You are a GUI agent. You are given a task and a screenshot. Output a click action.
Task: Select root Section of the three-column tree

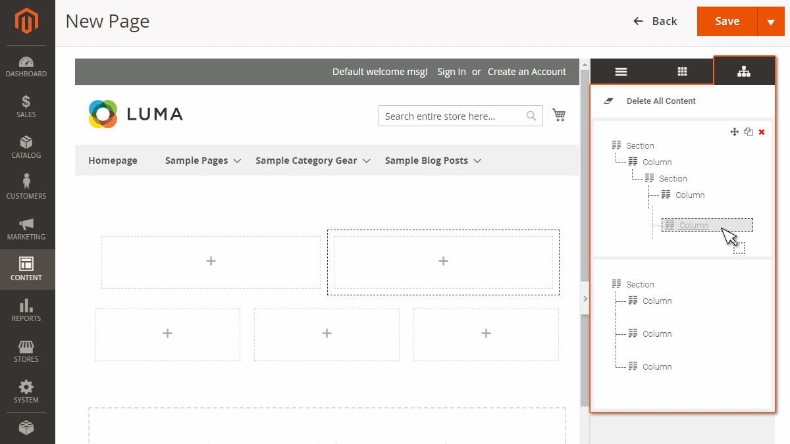tap(633, 284)
